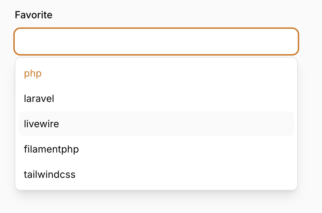Choose the tailwindcss option

[x=49, y=174]
